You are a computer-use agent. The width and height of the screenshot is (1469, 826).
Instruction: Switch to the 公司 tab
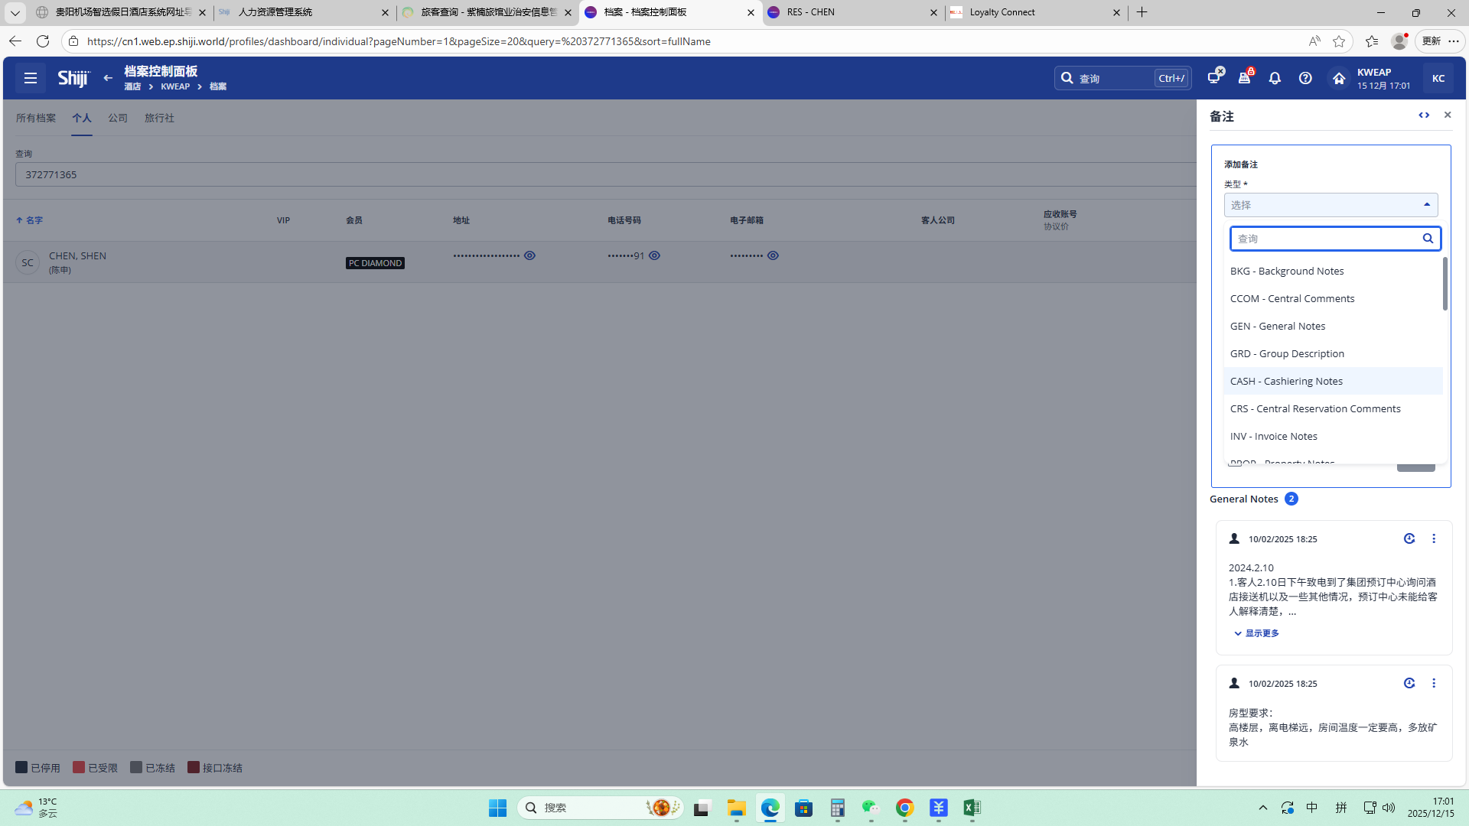(118, 118)
